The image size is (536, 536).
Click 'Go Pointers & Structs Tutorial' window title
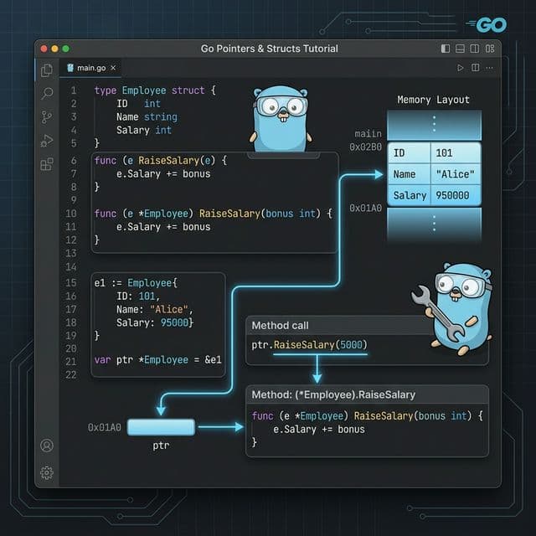point(270,49)
